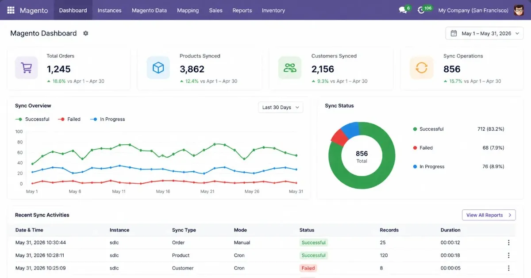Click the Customers Synced people icon

[x=290, y=68]
